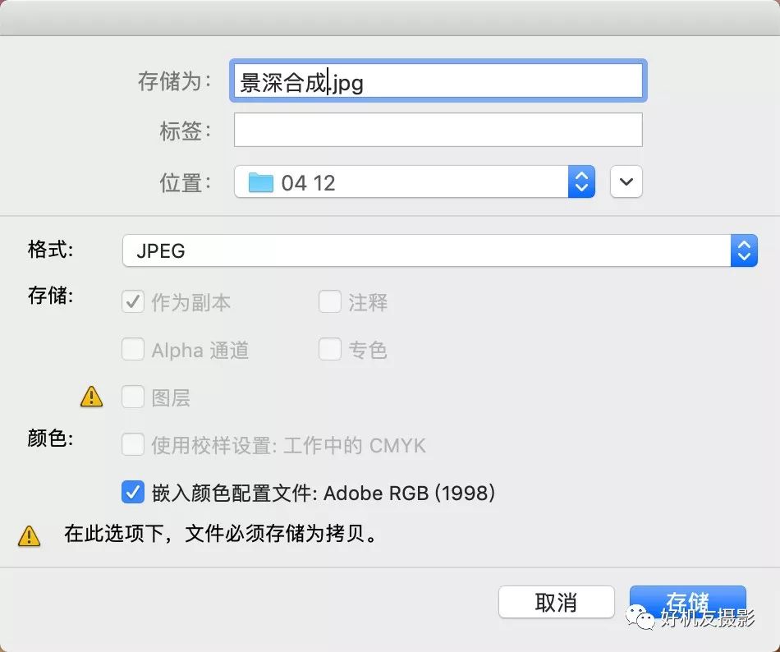Image resolution: width=780 pixels, height=652 pixels.
Task: Expand the file browser with the chevron button
Action: (x=626, y=181)
